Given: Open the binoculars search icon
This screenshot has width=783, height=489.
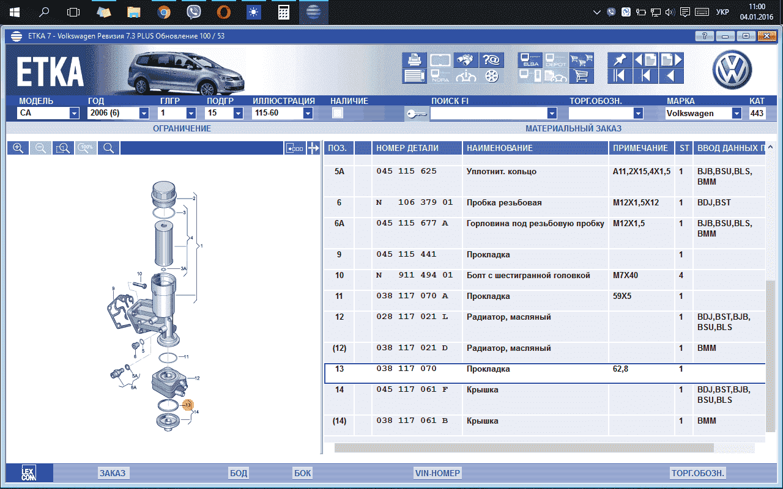Looking at the screenshot, I should point(466,60).
